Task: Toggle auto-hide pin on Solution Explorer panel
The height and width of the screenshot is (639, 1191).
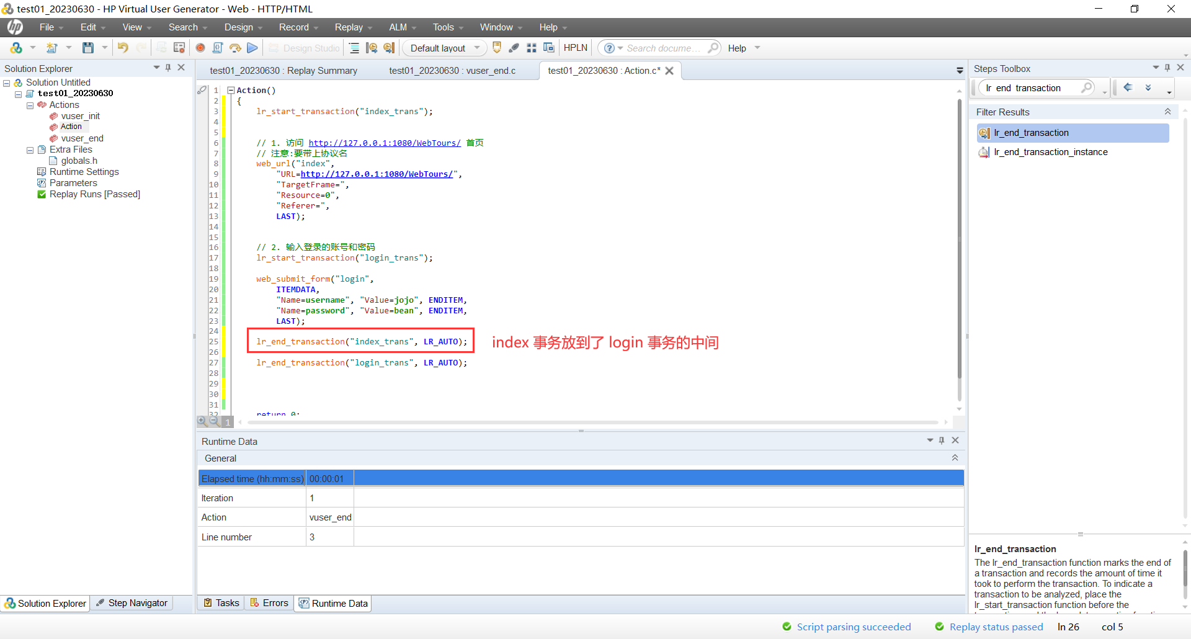Action: click(168, 68)
